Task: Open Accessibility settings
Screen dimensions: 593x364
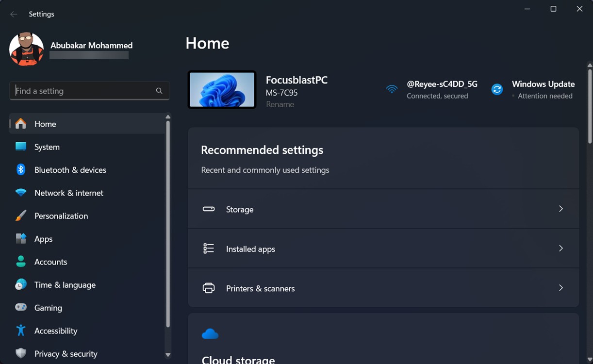Action: tap(87, 331)
